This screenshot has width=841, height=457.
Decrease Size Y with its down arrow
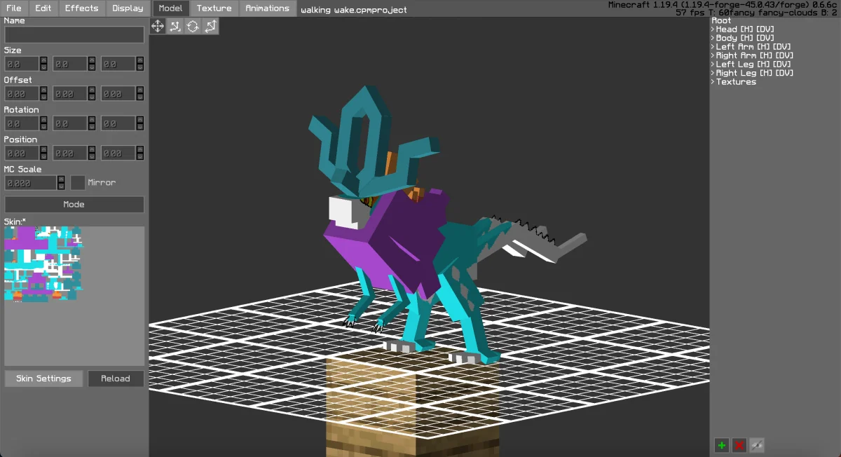92,67
